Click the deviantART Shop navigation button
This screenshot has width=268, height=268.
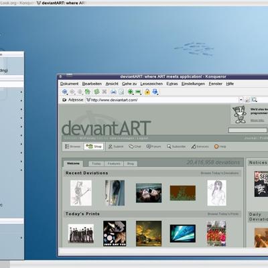(94, 147)
